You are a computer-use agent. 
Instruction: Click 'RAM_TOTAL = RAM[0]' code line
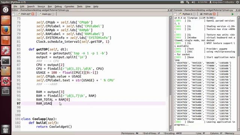coord(53,100)
